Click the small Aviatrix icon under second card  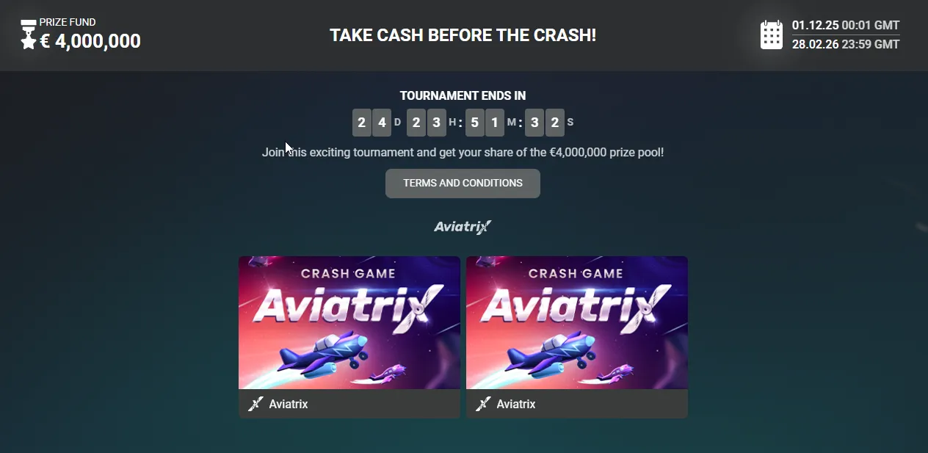click(483, 404)
